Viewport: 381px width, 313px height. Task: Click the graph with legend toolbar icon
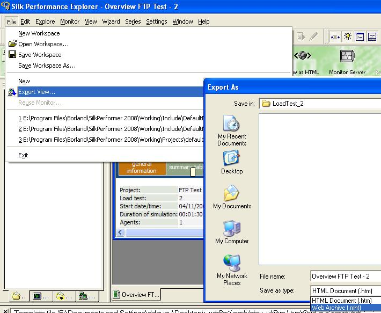click(x=372, y=37)
